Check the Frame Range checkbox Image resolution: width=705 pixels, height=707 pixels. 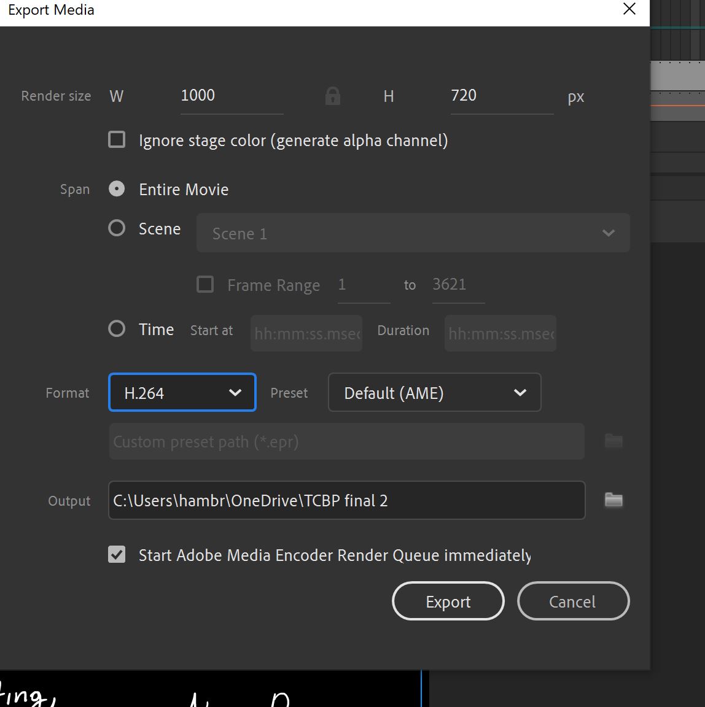[x=204, y=284]
